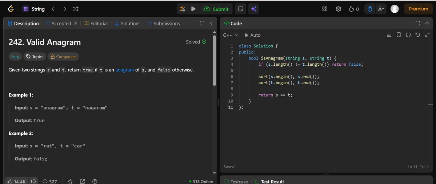436x184 pixels.
Task: Maximize the Code panel
Action: [418, 23]
